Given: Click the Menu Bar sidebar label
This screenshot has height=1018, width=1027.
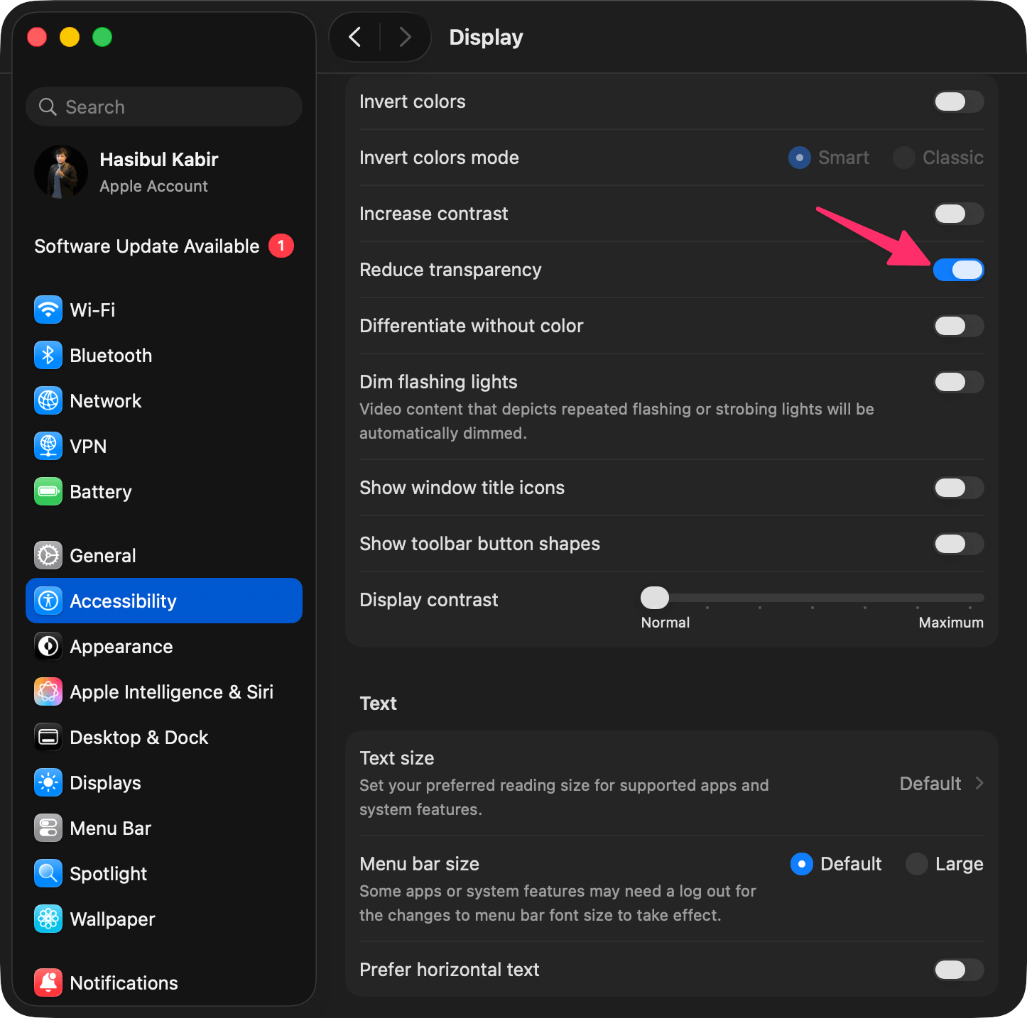Looking at the screenshot, I should click(x=110, y=828).
